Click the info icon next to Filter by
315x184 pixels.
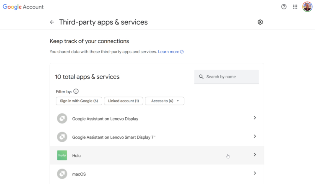(x=76, y=91)
